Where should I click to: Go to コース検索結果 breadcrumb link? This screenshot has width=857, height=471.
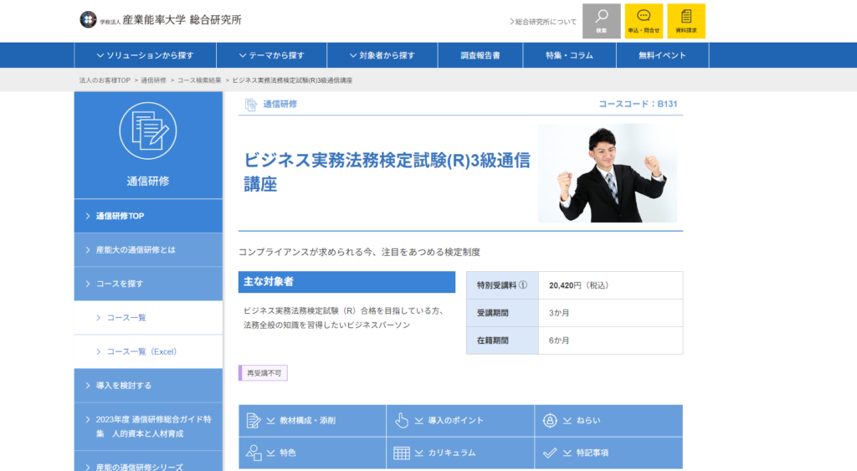pyautogui.click(x=199, y=80)
